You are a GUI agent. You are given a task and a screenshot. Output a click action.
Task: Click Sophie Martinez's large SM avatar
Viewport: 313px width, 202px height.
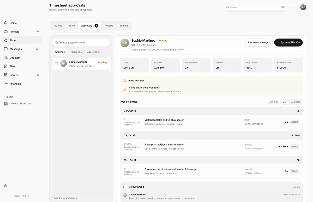[125, 43]
